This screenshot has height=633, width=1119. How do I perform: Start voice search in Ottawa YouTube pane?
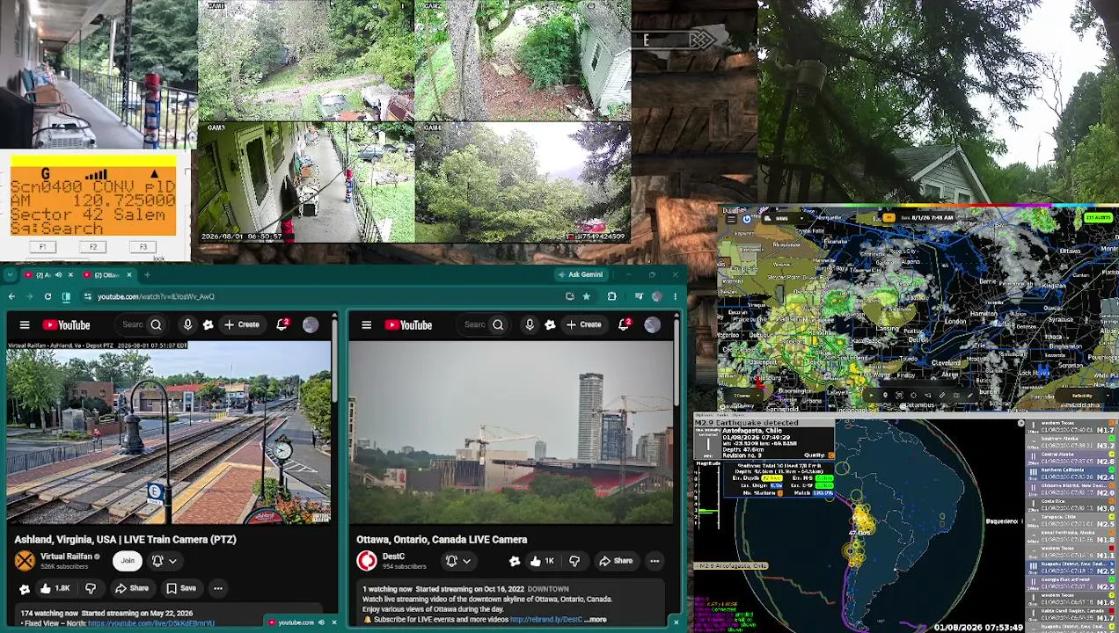coord(530,325)
